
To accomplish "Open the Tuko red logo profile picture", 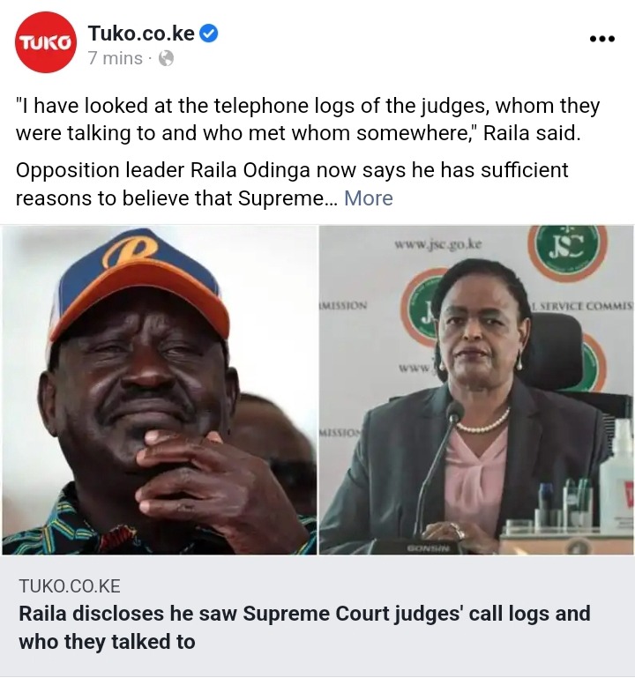I will click(45, 42).
